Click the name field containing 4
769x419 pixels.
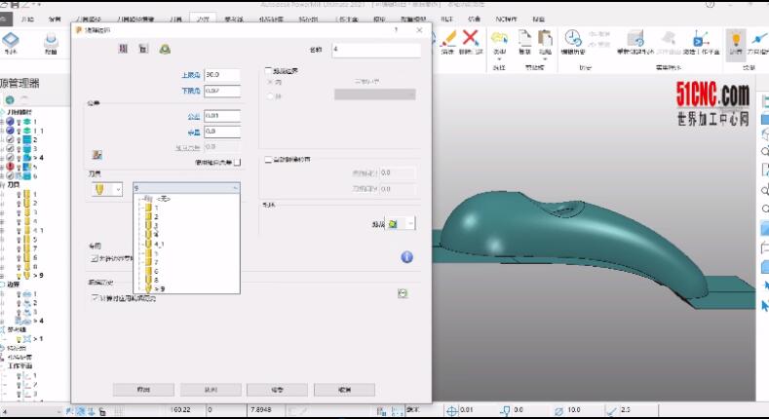tap(375, 50)
